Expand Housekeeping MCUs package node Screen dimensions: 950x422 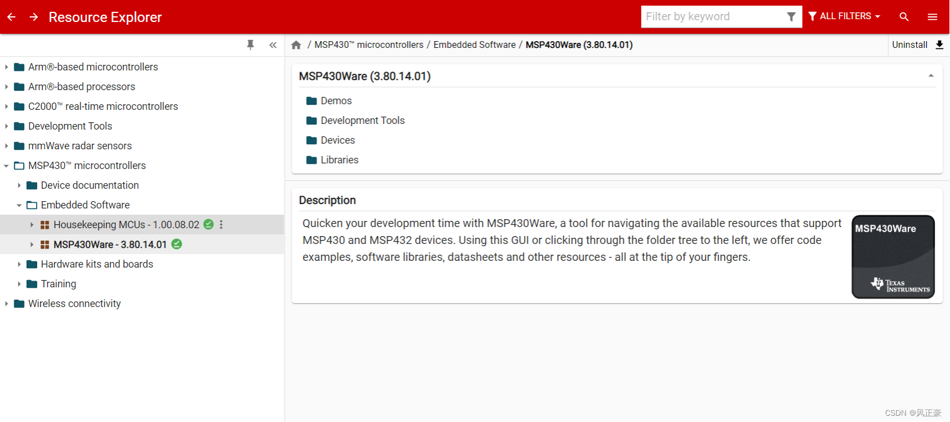32,225
